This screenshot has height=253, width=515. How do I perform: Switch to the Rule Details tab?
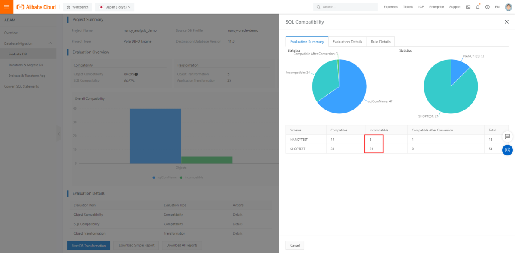(381, 42)
